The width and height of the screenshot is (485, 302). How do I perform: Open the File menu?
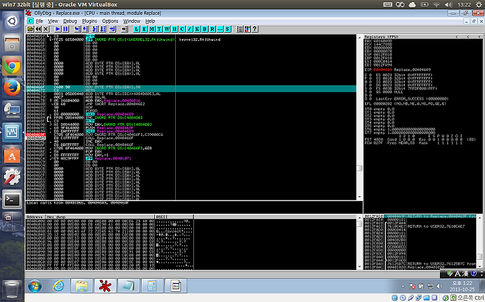(39, 21)
